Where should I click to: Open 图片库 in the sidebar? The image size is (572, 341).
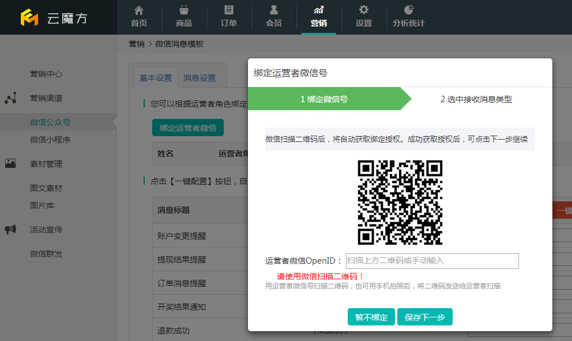[42, 205]
